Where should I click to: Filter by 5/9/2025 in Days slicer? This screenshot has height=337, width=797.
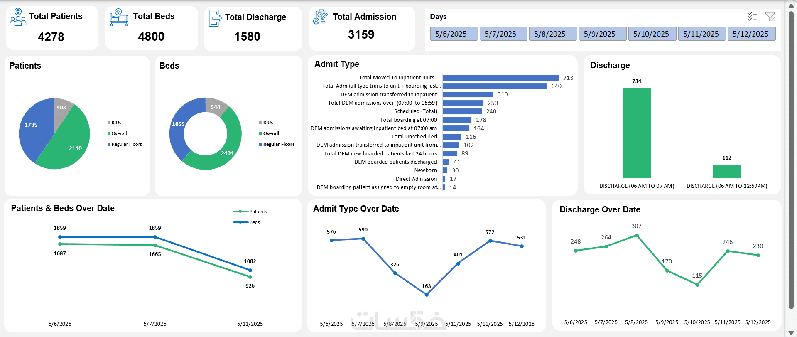tap(602, 34)
